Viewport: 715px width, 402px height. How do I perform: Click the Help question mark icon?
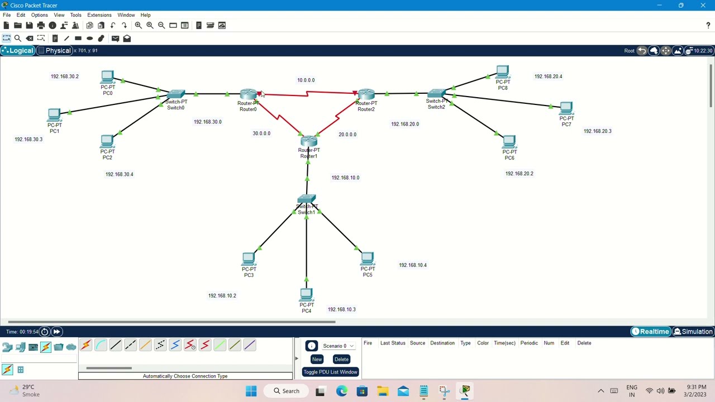click(x=708, y=25)
